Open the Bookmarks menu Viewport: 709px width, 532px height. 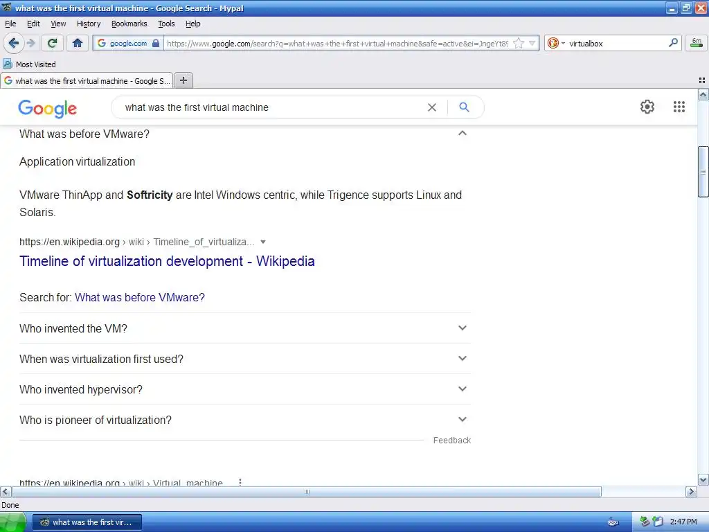point(129,24)
